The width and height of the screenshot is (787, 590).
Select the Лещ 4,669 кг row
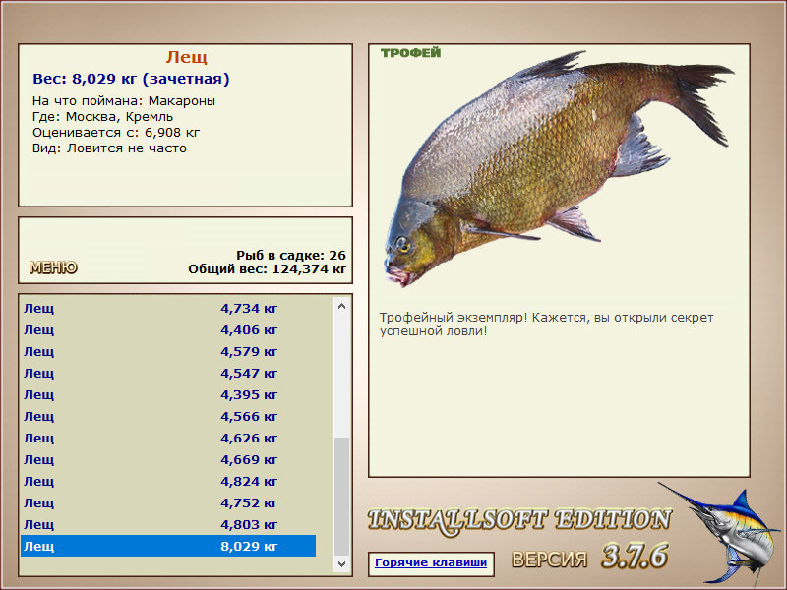coord(168,459)
